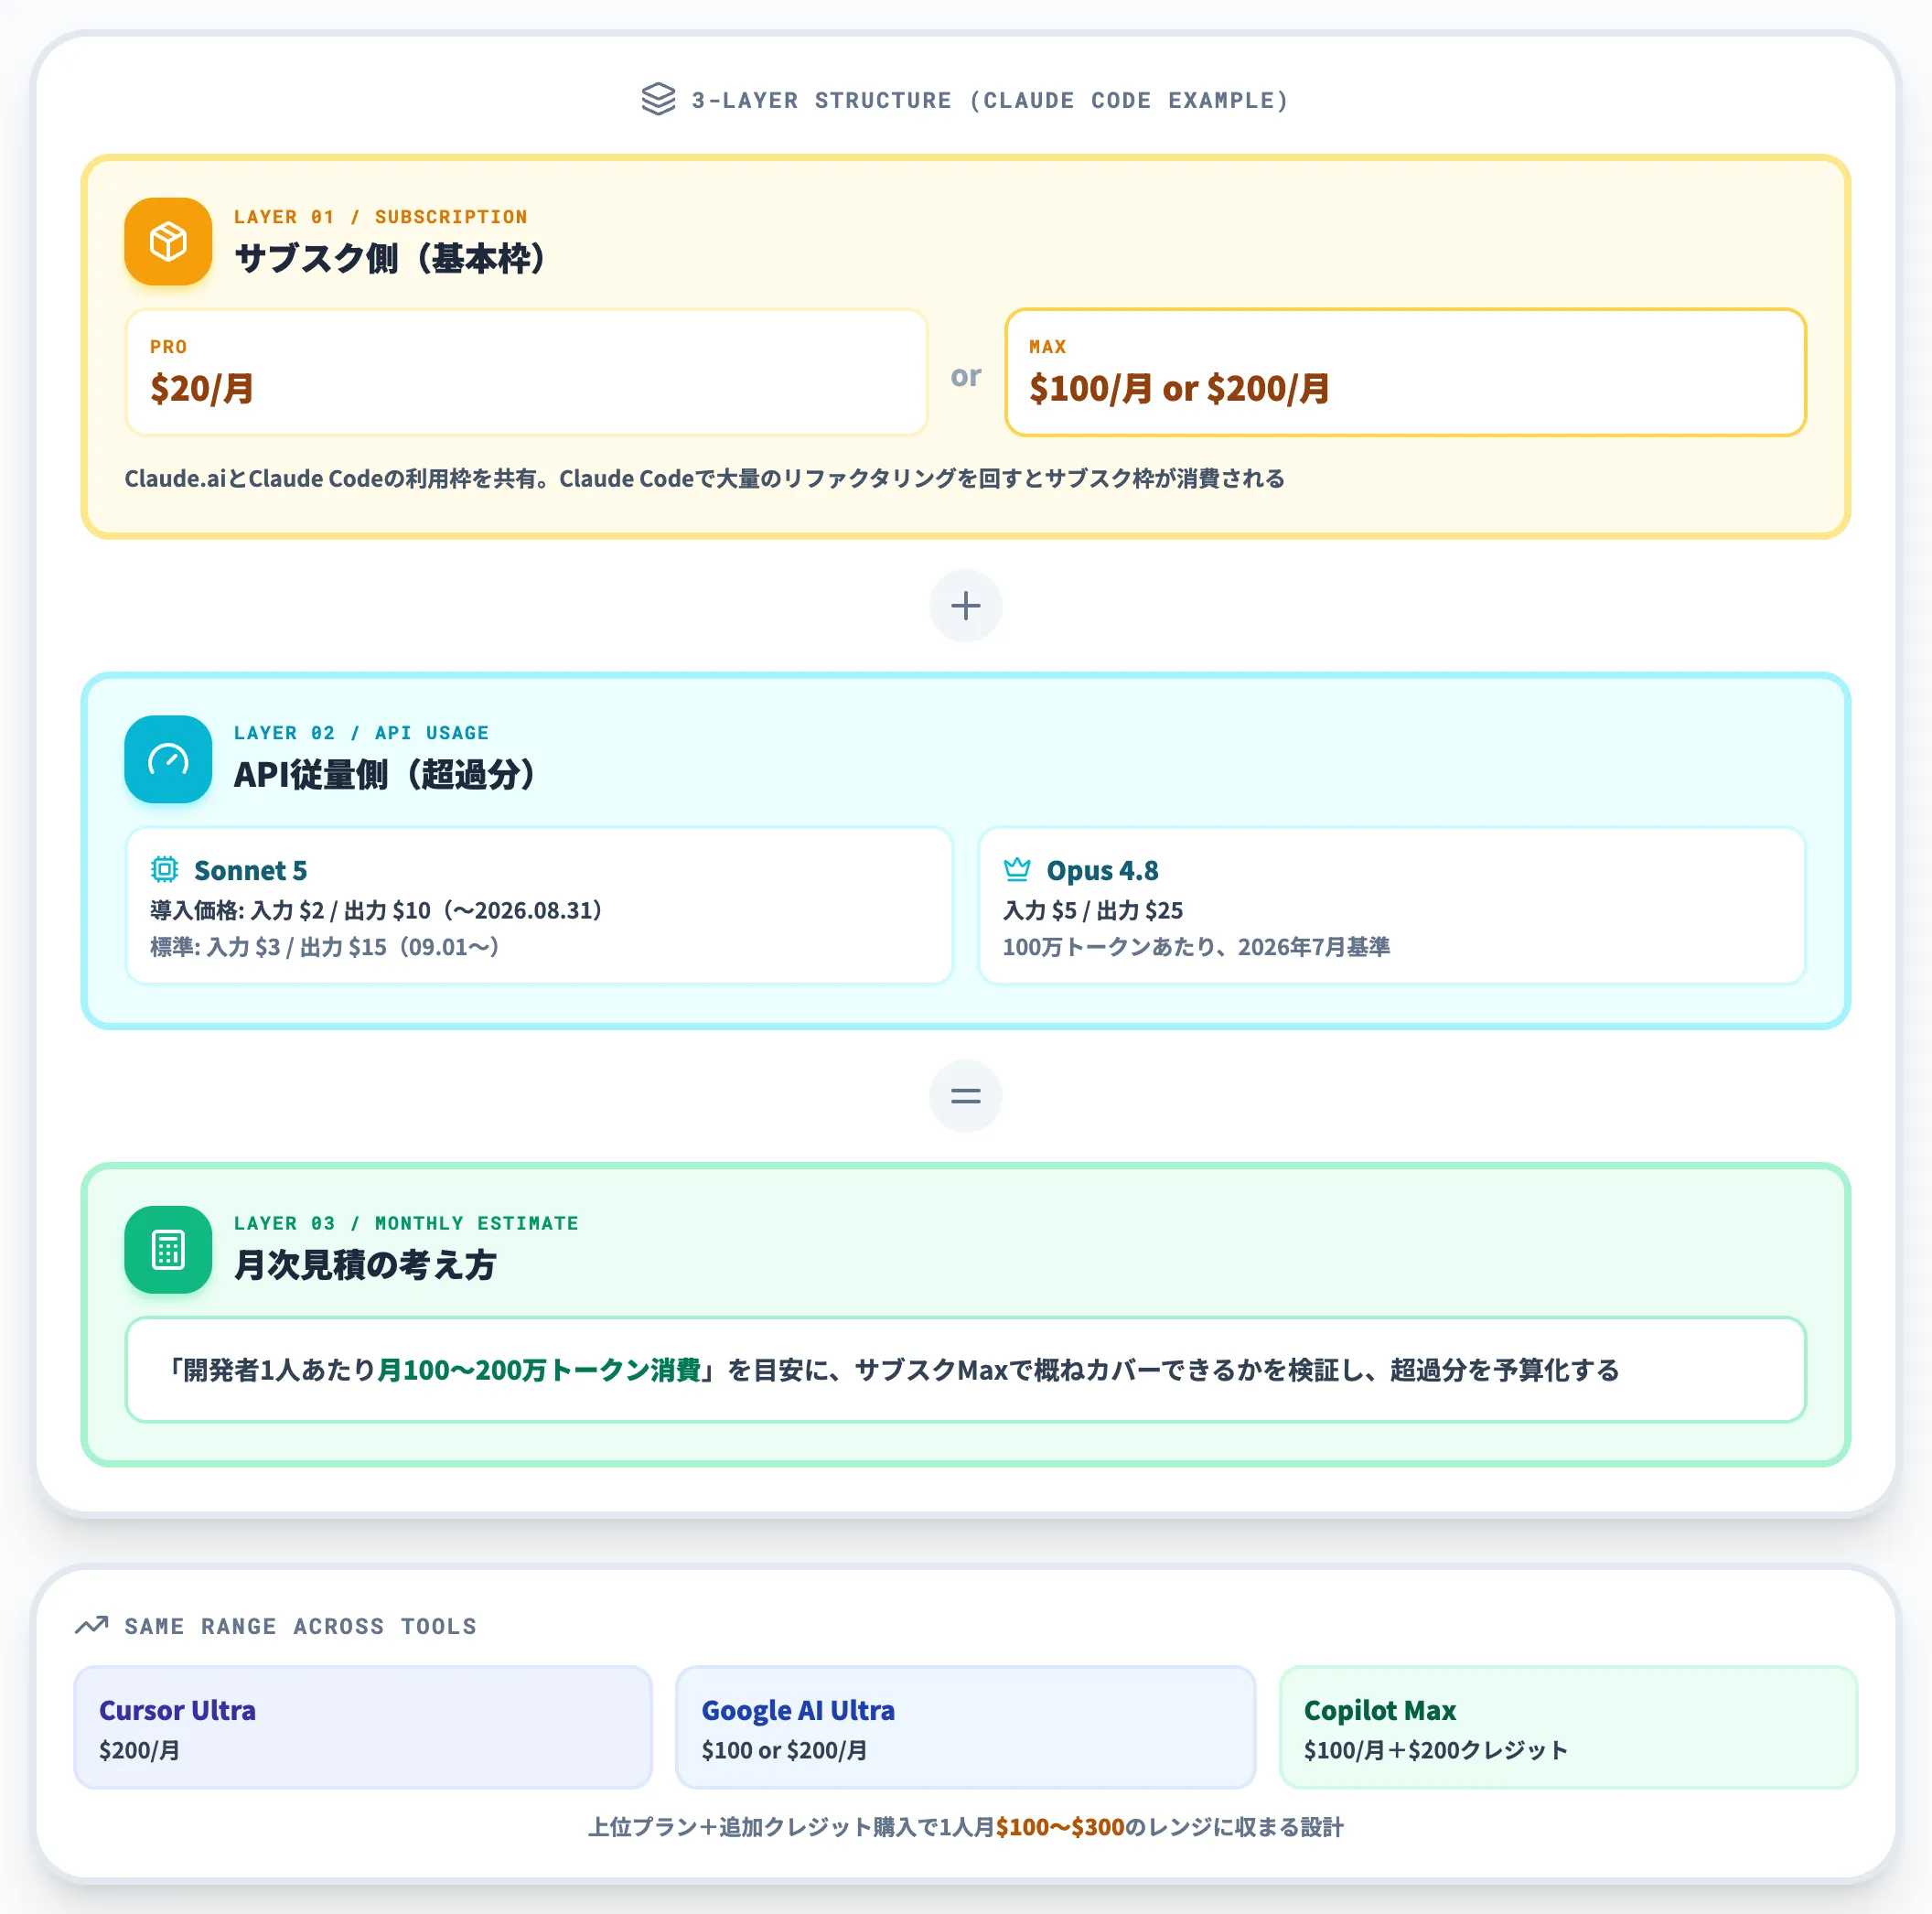Select the MAX $100/月 or $200/月 card
Image resolution: width=1932 pixels, height=1914 pixels.
pyautogui.click(x=1405, y=372)
